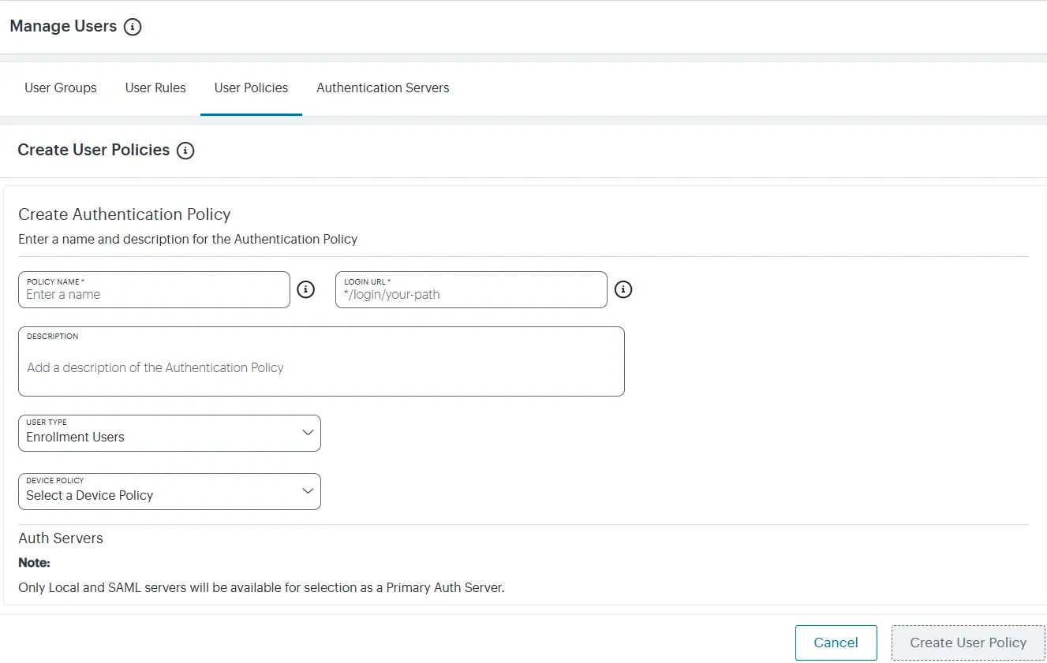Click the info icon beside Manage Users
This screenshot has width=1047, height=663.
click(133, 27)
